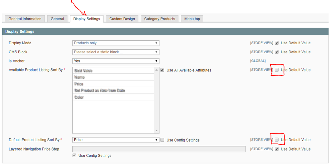The height and width of the screenshot is (165, 332).
Task: Switch to the General tab
Action: [x=57, y=19]
